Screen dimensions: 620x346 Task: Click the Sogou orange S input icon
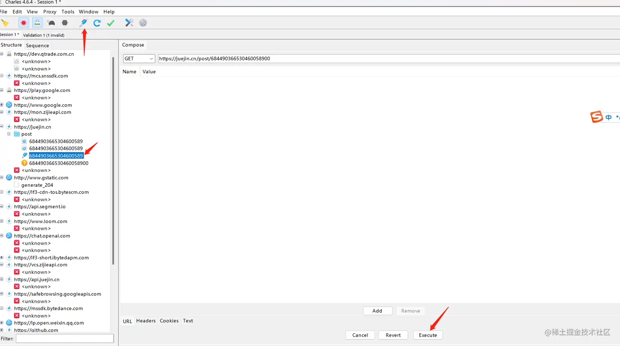(597, 117)
